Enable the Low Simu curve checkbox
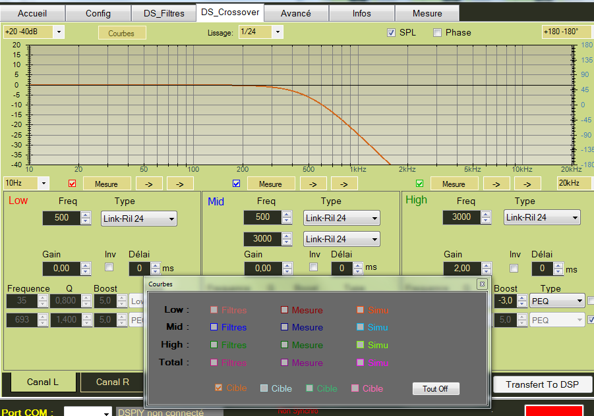Viewport: 594px width, 416px height. click(361, 310)
